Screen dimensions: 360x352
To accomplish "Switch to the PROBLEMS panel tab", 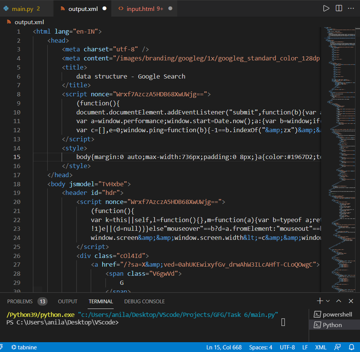I will [x=20, y=301].
